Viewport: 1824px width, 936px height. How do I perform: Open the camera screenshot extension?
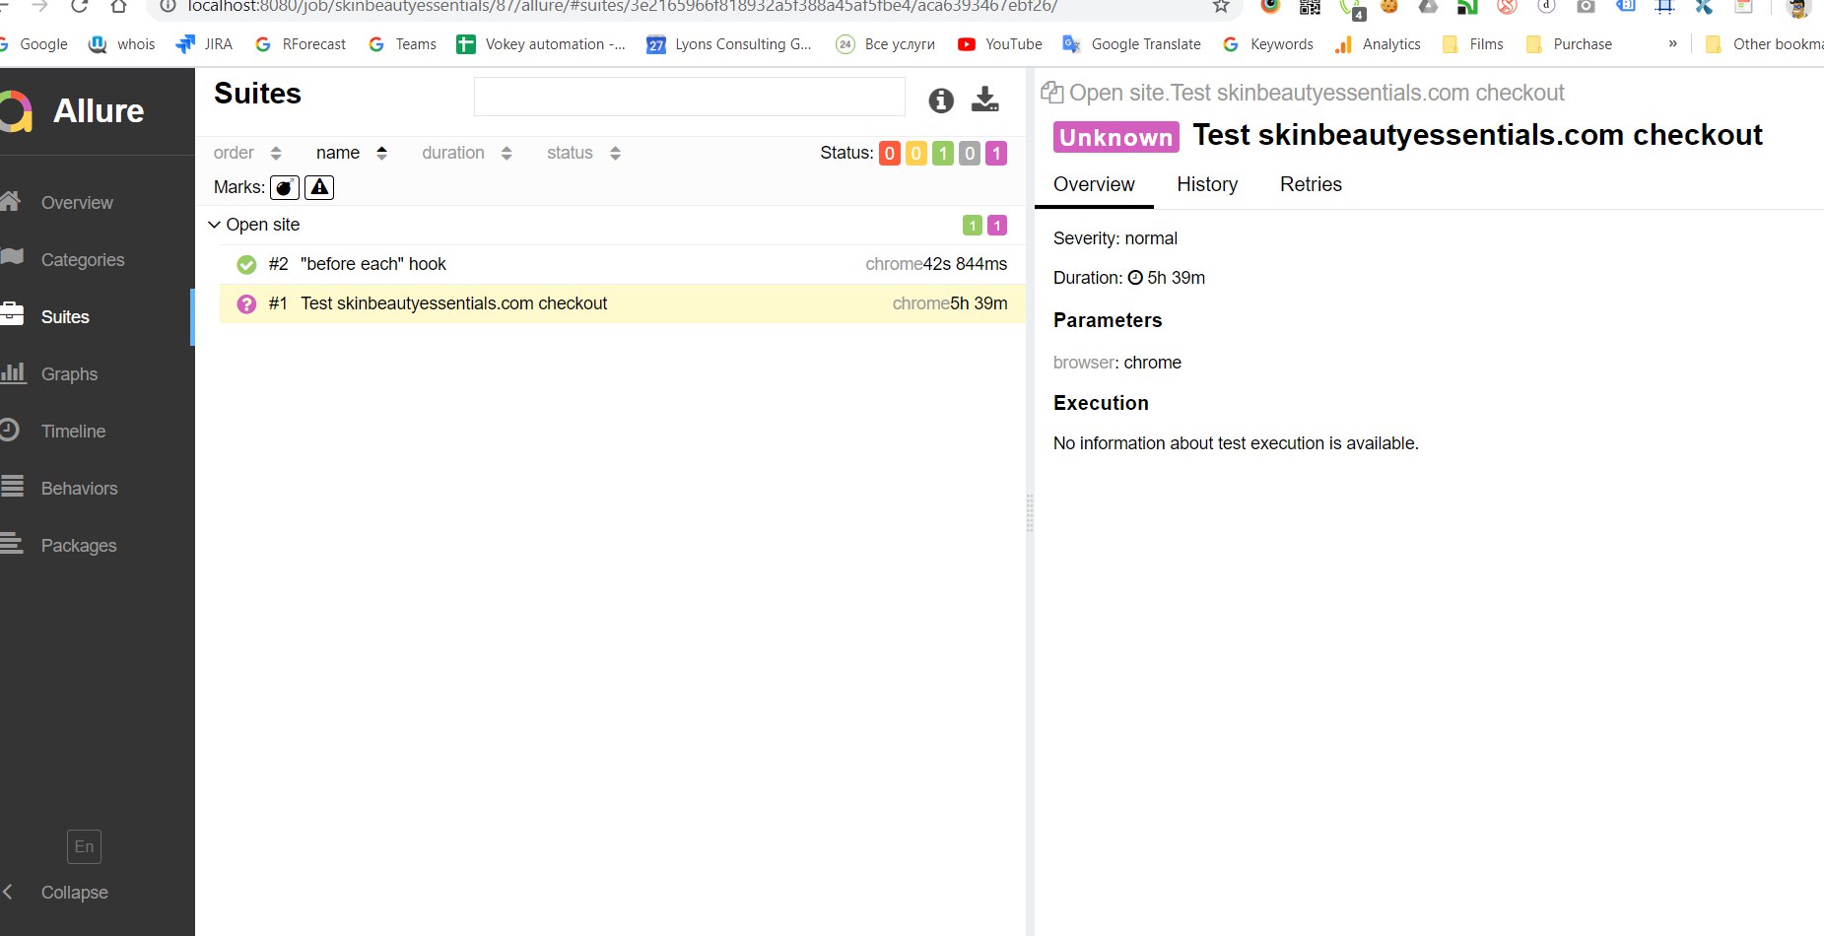tap(1586, 7)
